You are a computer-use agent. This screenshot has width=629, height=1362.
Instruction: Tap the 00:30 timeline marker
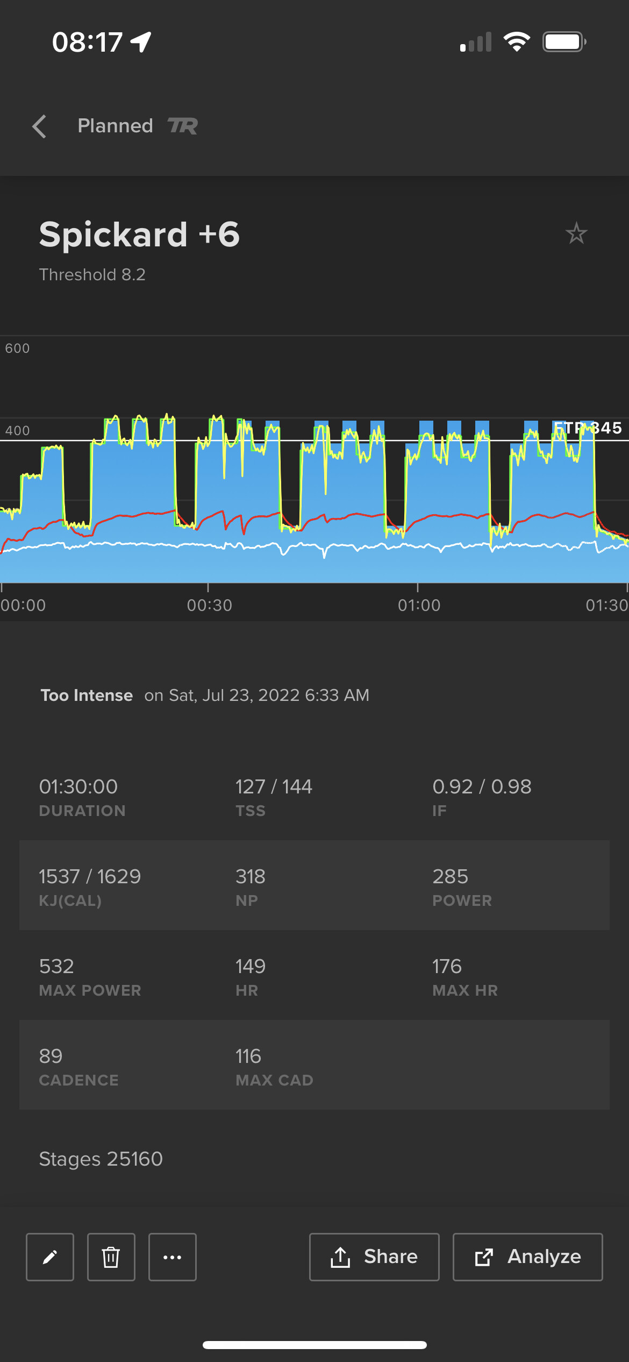point(209,605)
